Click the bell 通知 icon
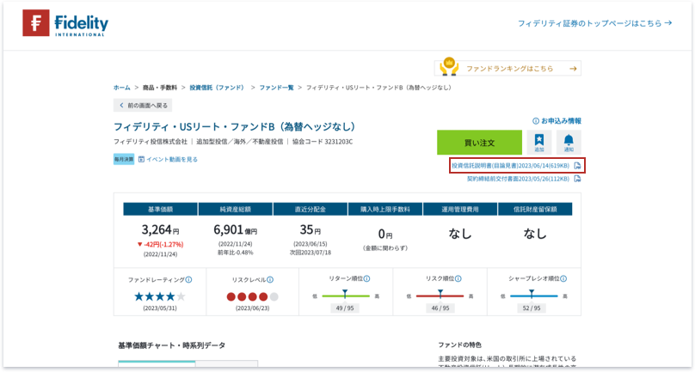Viewport: 695px width, 372px height. pos(569,143)
